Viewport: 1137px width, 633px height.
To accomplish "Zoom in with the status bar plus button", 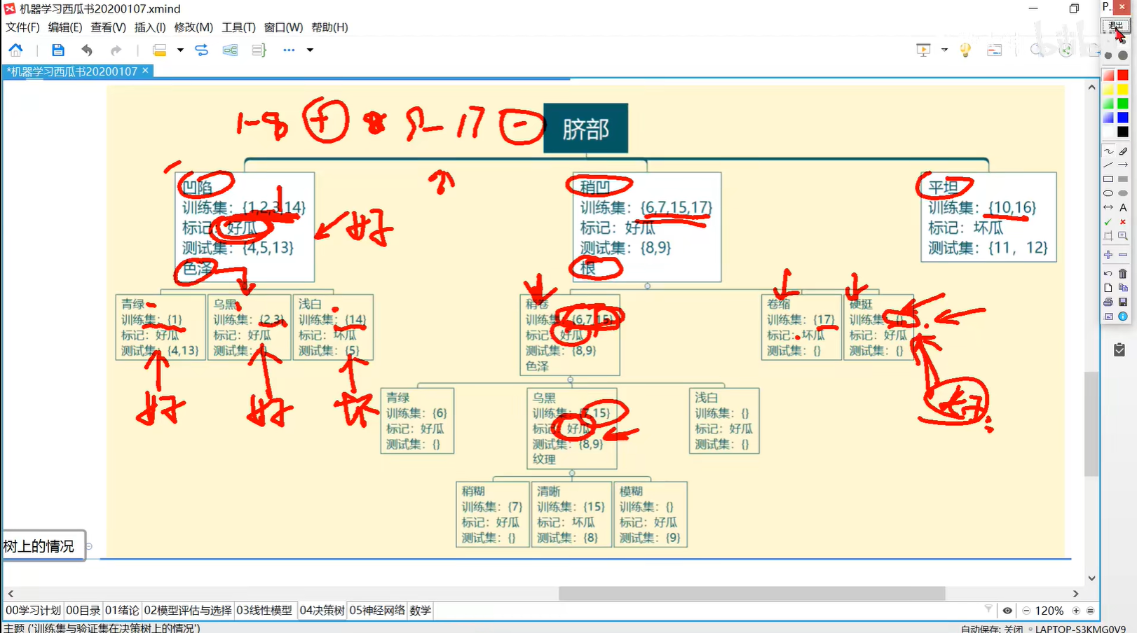I will coord(1076,611).
